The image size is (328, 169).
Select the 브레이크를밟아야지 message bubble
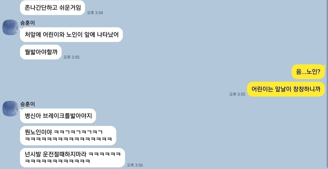58,116
